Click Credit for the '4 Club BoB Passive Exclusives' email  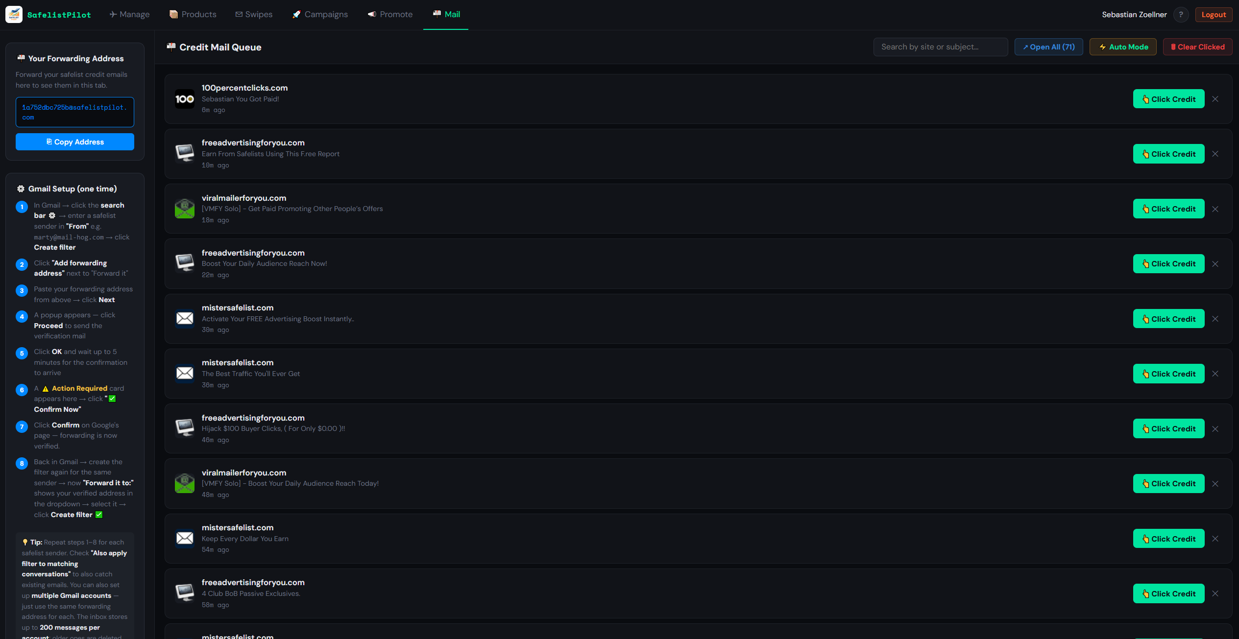1168,593
